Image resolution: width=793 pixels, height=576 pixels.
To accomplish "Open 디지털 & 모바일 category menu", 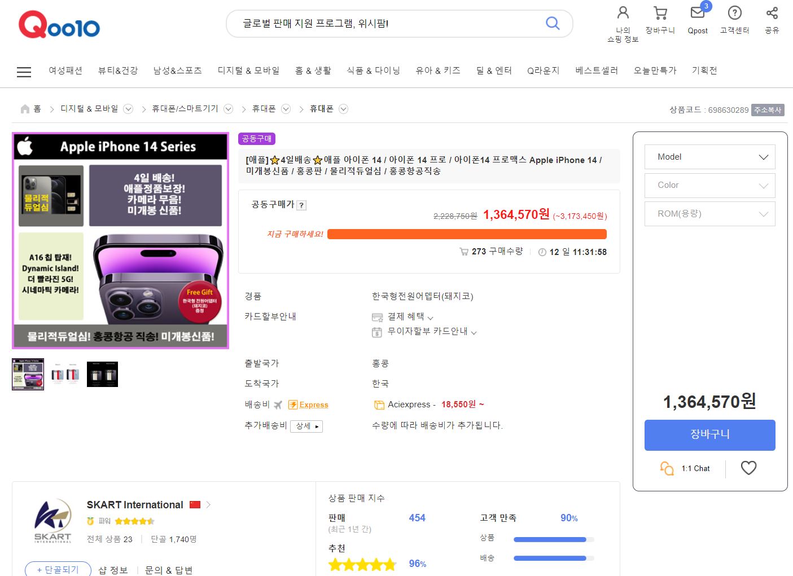I will tap(249, 71).
